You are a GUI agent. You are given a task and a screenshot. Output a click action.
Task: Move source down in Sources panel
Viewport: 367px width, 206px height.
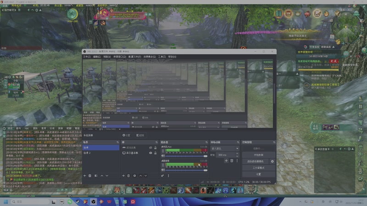(x=145, y=176)
